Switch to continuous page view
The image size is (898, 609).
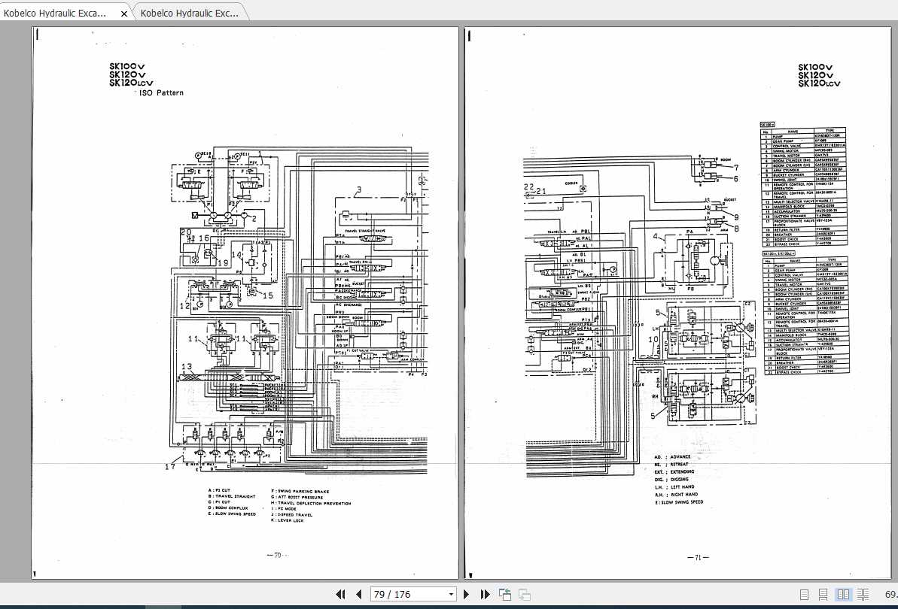click(x=823, y=595)
